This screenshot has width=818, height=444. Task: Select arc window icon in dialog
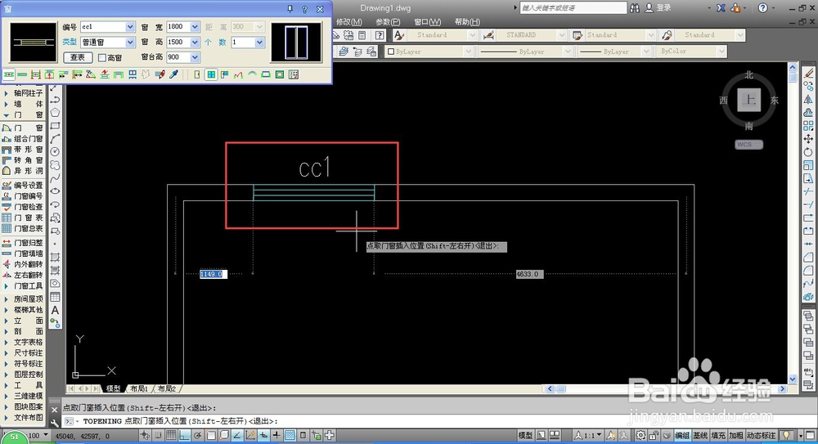tap(252, 74)
